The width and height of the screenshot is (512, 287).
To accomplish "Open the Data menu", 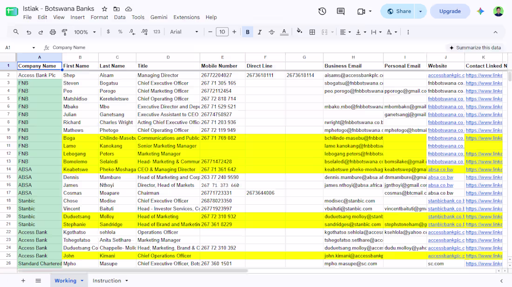I will click(120, 17).
